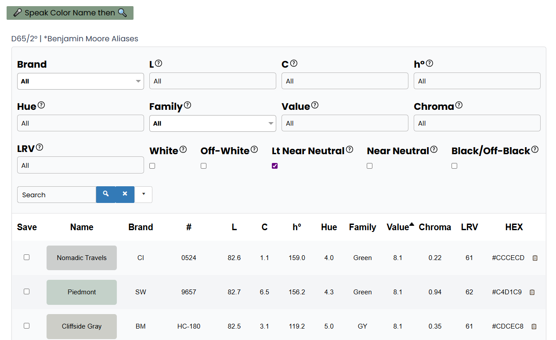
Task: Click the search magnifier icon button
Action: (x=106, y=194)
